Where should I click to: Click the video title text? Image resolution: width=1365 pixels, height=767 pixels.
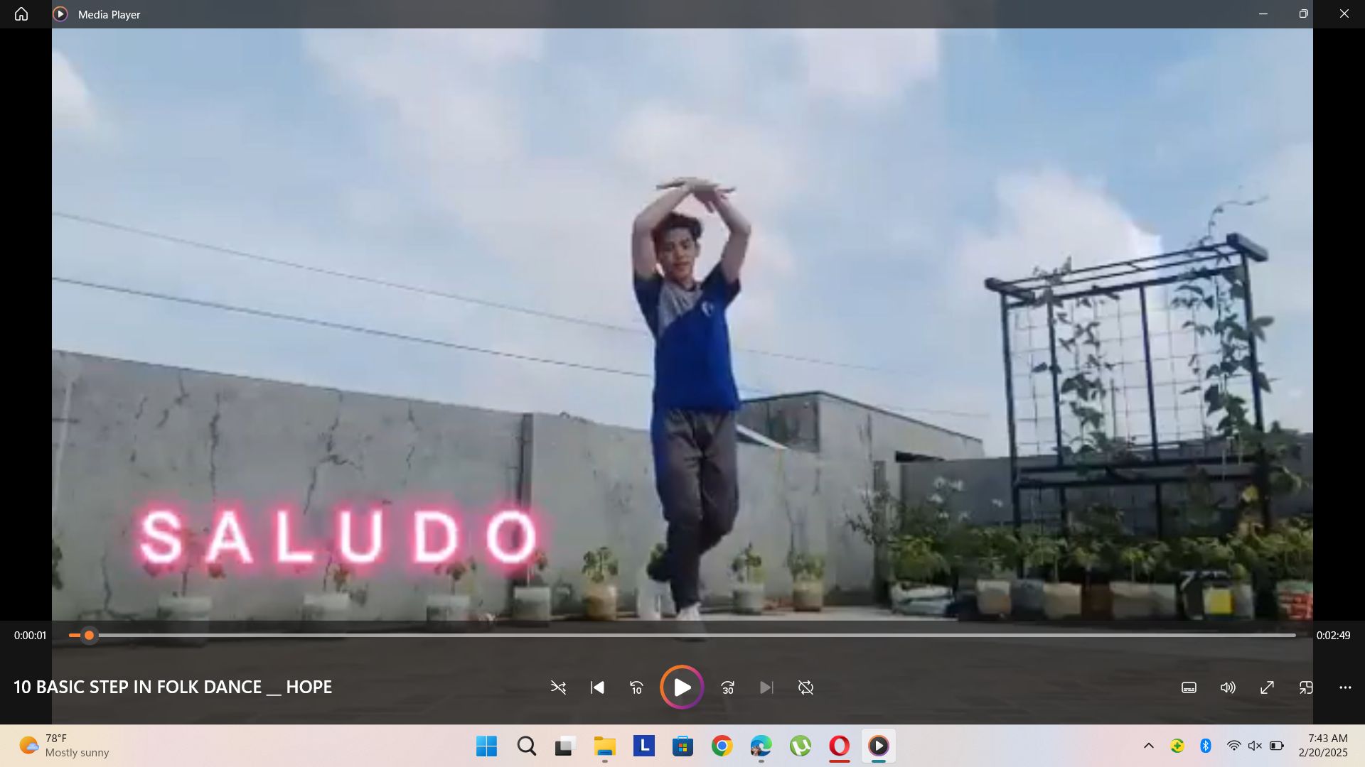click(x=173, y=687)
